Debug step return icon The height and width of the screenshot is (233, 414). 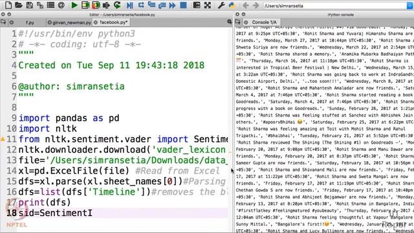pos(162,5)
